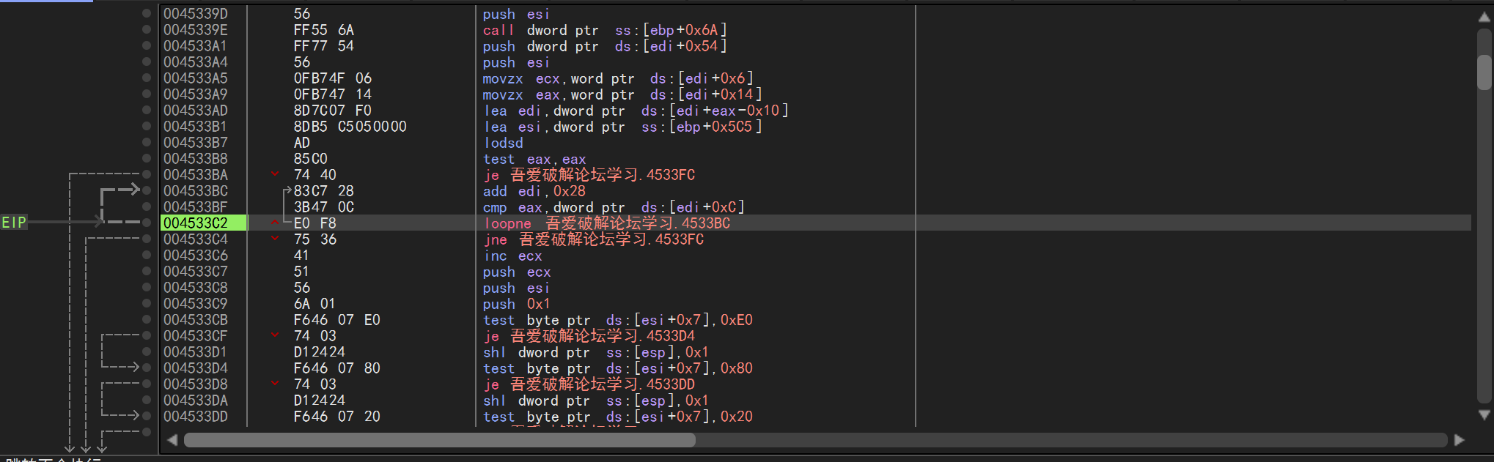Click the loopne instruction jumping to 4533BC
Viewport: 1494px width, 462px height.
(606, 223)
